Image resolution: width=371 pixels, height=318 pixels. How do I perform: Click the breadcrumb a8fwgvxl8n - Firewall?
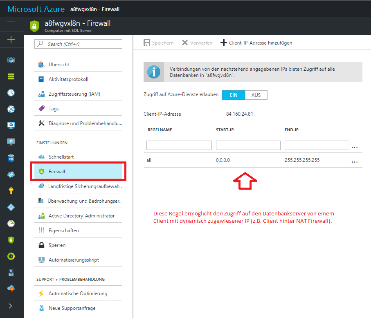pos(94,9)
